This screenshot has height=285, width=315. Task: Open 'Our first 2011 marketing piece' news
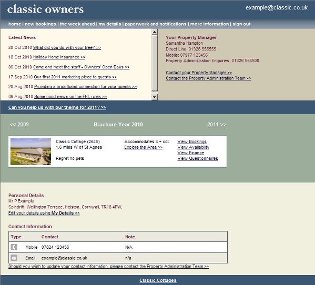[x=75, y=77]
